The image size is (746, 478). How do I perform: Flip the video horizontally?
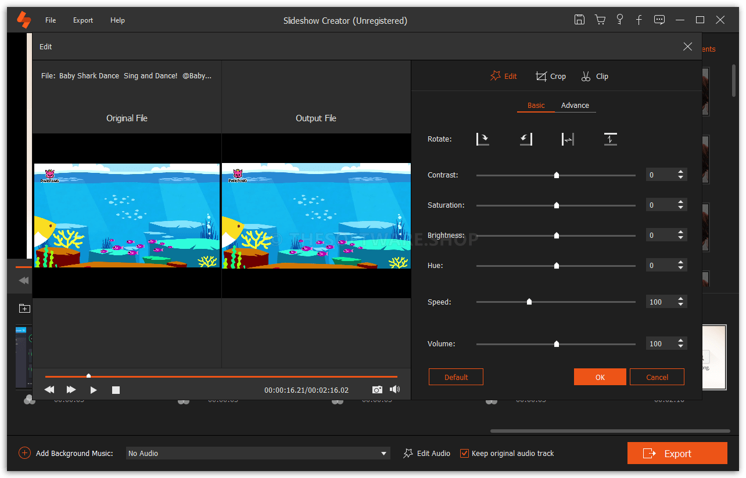coord(568,139)
